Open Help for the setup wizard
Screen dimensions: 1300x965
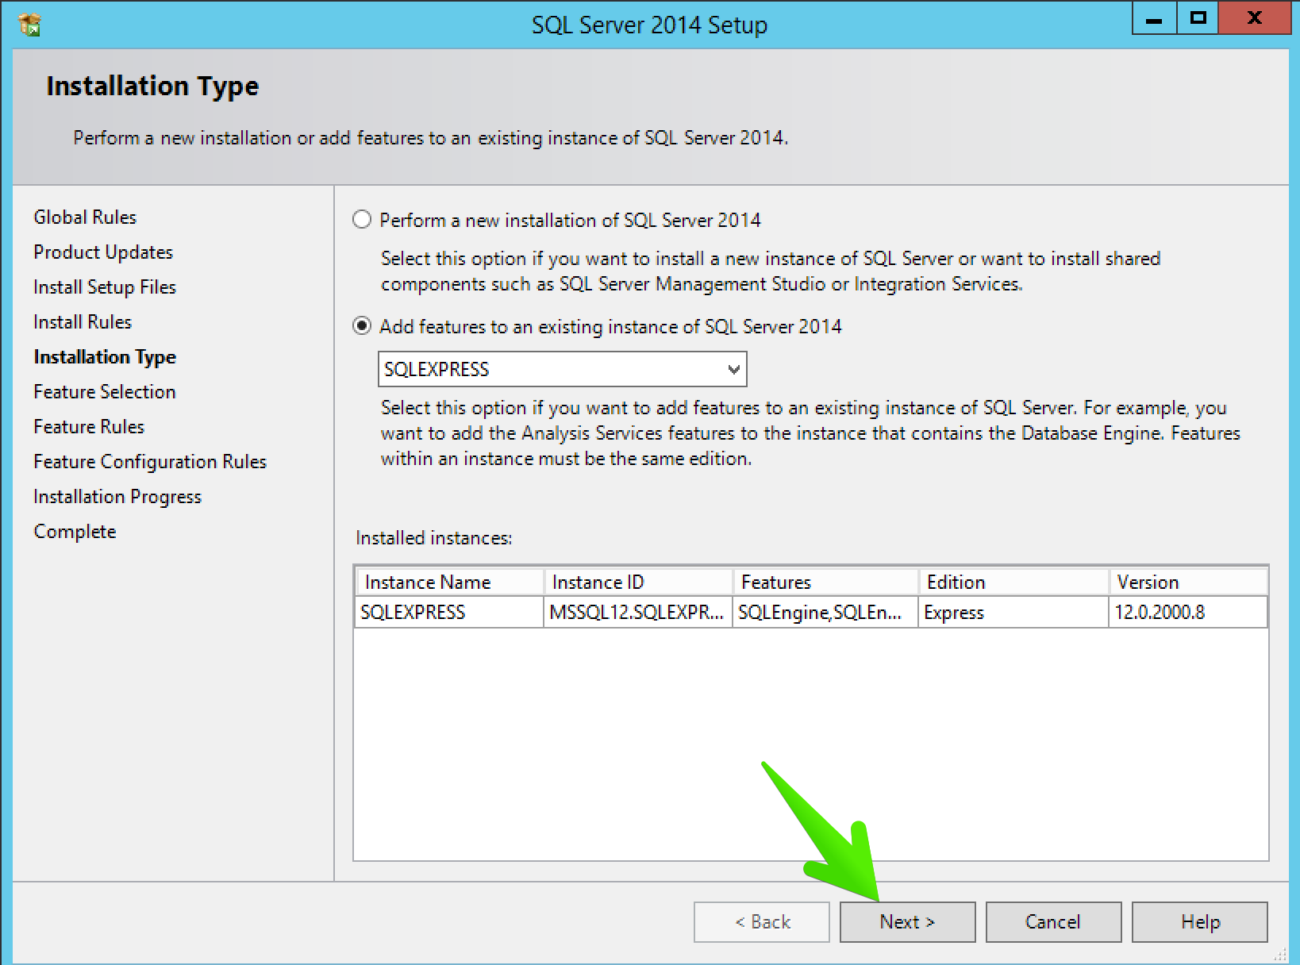[x=1199, y=921]
